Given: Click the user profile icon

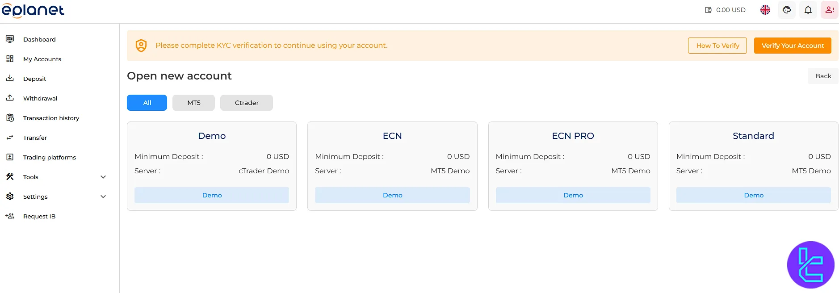Looking at the screenshot, I should click(829, 10).
